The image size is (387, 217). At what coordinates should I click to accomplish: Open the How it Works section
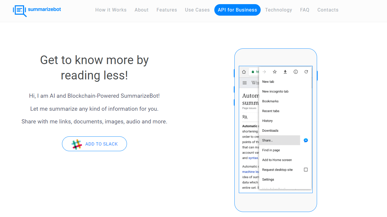pos(111,10)
